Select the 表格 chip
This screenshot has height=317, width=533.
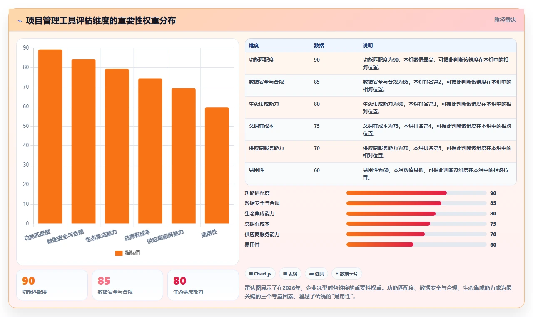point(290,274)
